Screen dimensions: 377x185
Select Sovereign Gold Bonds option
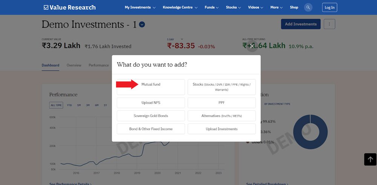tap(151, 116)
